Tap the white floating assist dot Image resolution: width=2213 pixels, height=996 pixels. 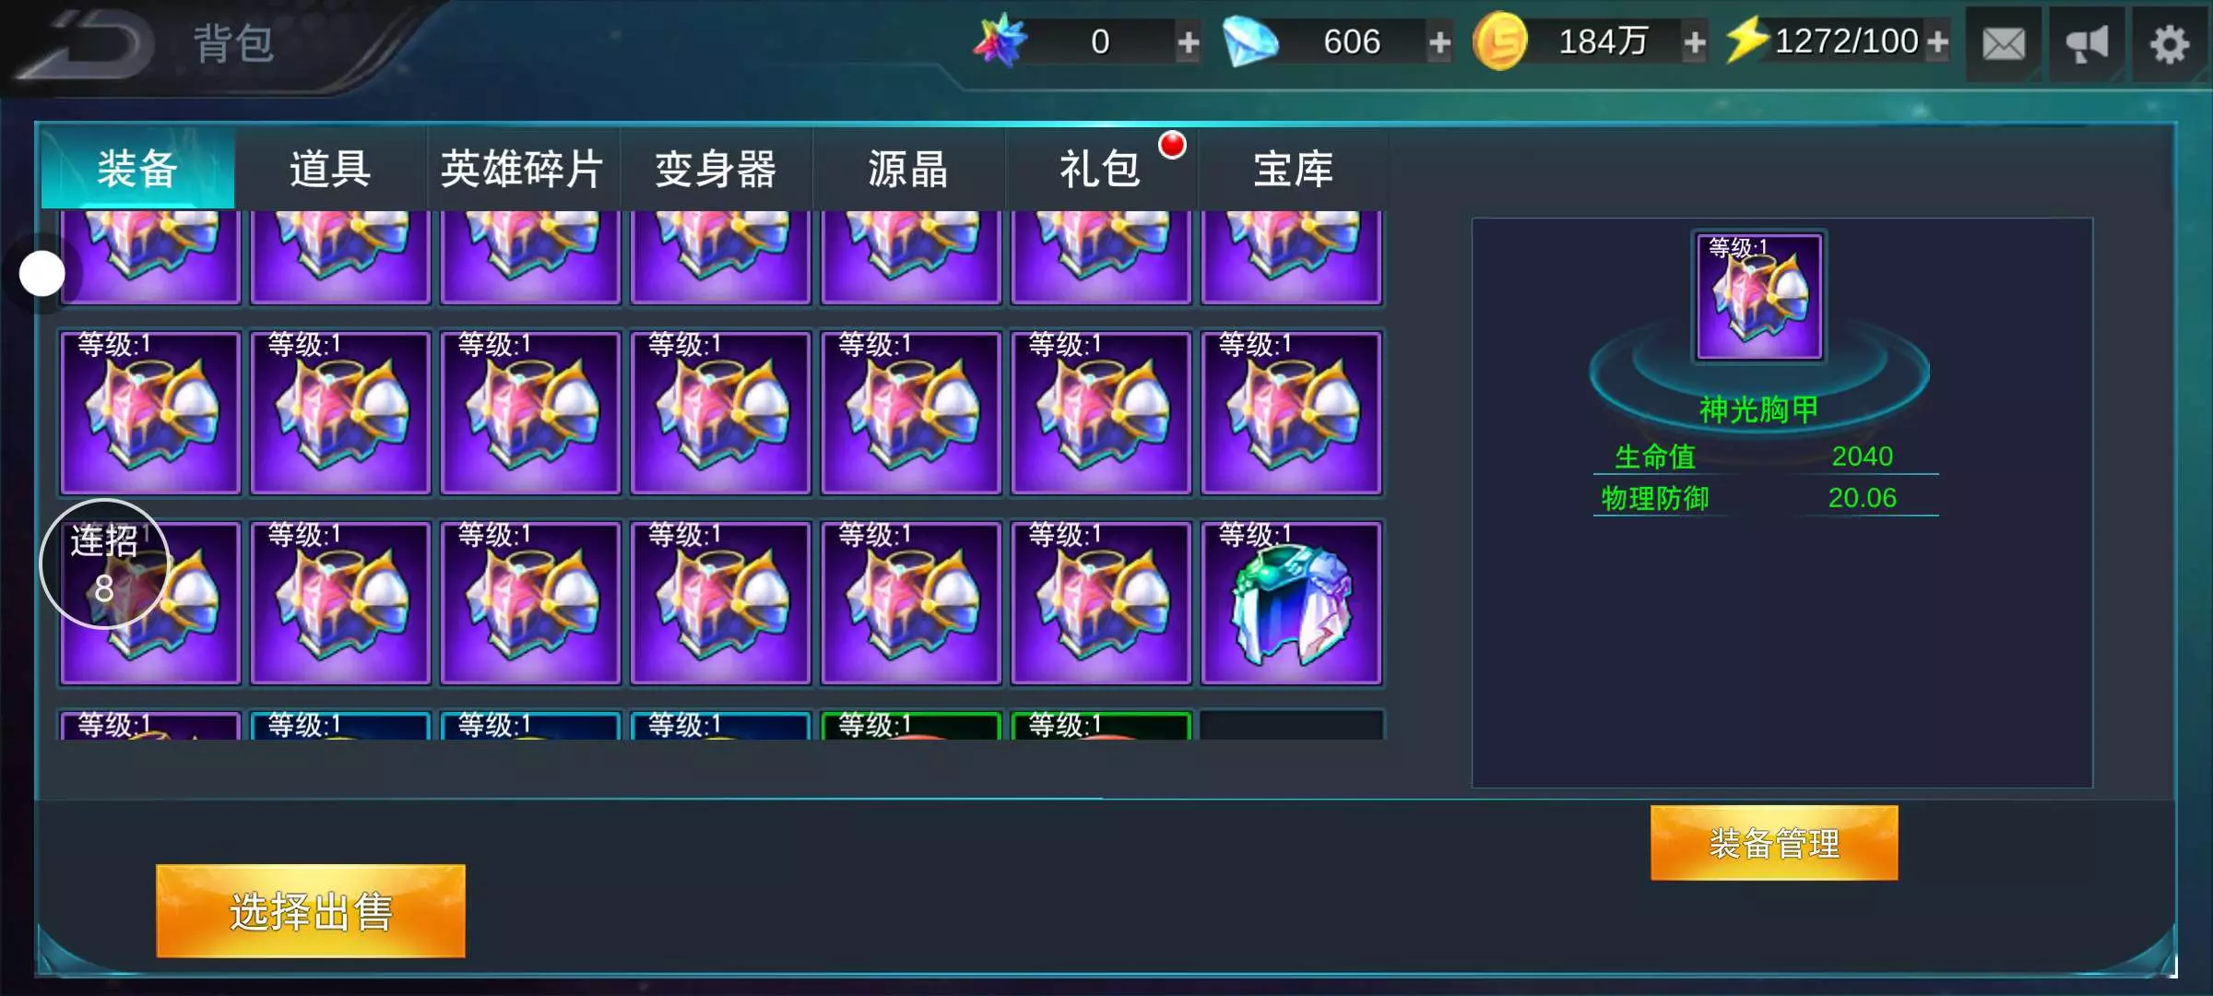[x=42, y=274]
